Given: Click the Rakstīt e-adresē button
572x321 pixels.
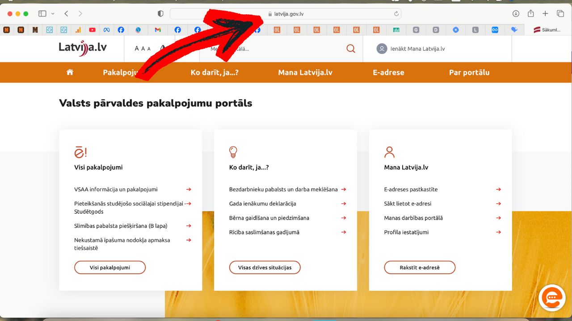Looking at the screenshot, I should tap(420, 267).
